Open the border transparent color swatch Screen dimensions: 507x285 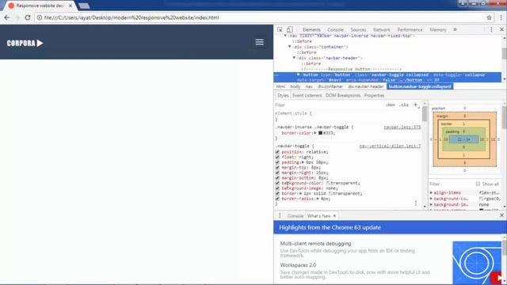click(x=330, y=193)
